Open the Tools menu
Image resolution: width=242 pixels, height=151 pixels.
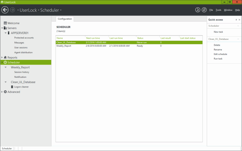(218, 10)
